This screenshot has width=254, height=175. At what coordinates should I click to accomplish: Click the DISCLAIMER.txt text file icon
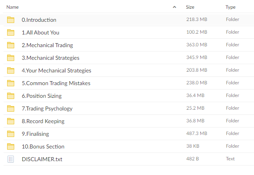11,159
